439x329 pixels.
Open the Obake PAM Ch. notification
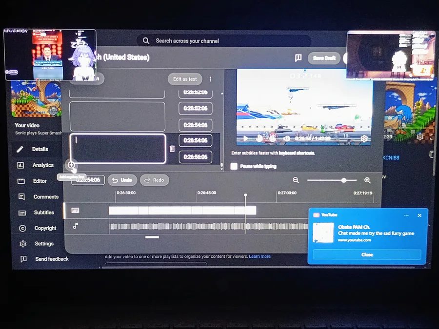[x=367, y=233]
